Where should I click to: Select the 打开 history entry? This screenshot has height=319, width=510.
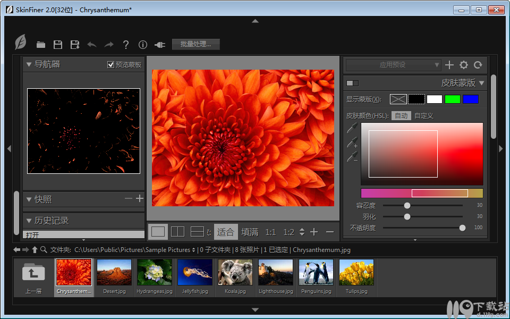(83, 234)
